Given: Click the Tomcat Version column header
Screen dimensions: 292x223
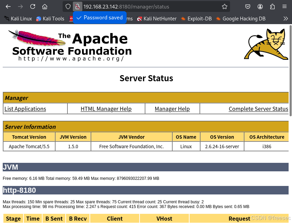Looking at the screenshot, I should tap(29, 137).
